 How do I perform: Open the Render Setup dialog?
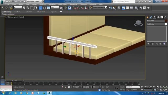141,8
